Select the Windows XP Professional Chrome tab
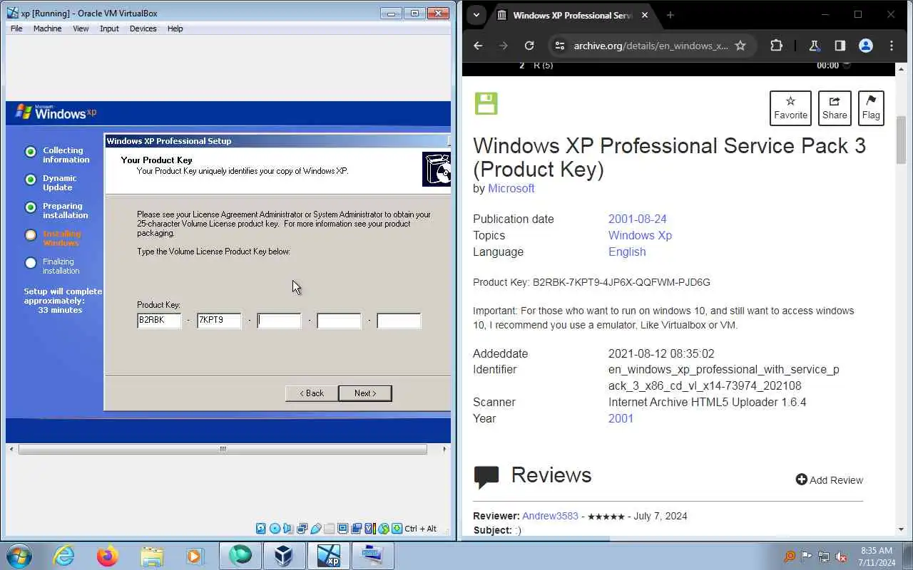 (572, 15)
